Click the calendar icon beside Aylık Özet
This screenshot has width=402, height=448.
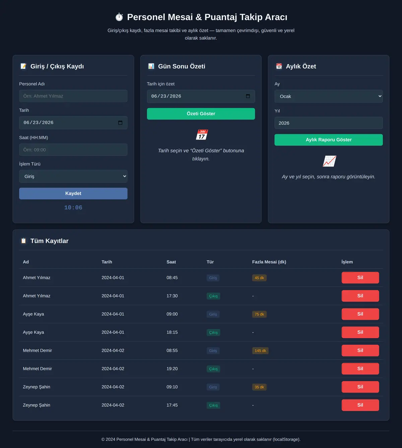[279, 66]
